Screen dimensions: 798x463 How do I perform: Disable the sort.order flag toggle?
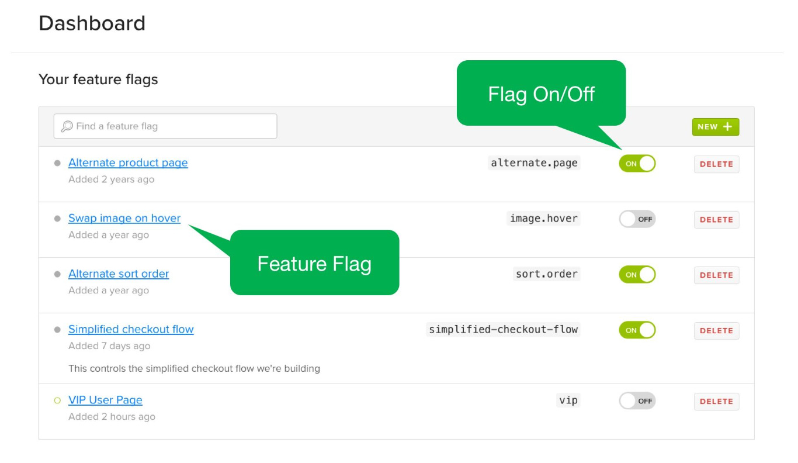click(637, 275)
